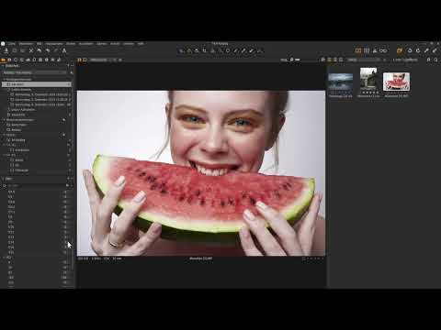Click the apply adjustments arrow icon
441x330 pixels.
(435, 50)
